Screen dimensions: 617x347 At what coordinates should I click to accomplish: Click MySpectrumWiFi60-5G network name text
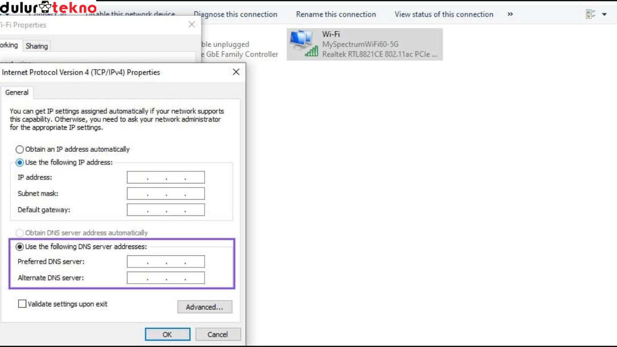click(x=360, y=44)
